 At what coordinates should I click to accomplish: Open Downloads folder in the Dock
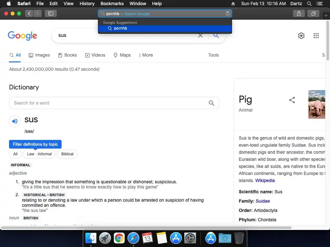[x=225, y=238]
